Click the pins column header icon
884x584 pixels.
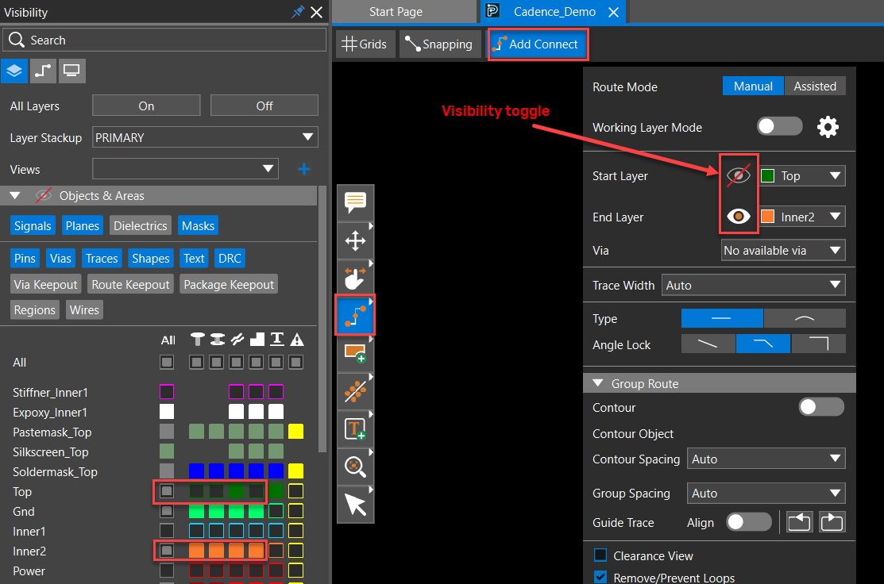click(x=197, y=339)
